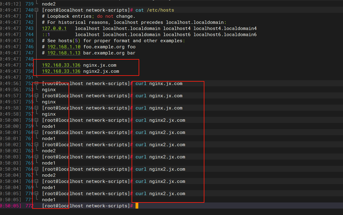Click the curl command on line 752
This screenshot has height=215, width=343.
point(159,83)
